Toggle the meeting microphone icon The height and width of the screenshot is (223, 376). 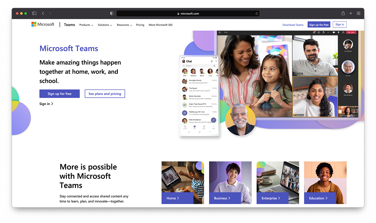[338, 32]
